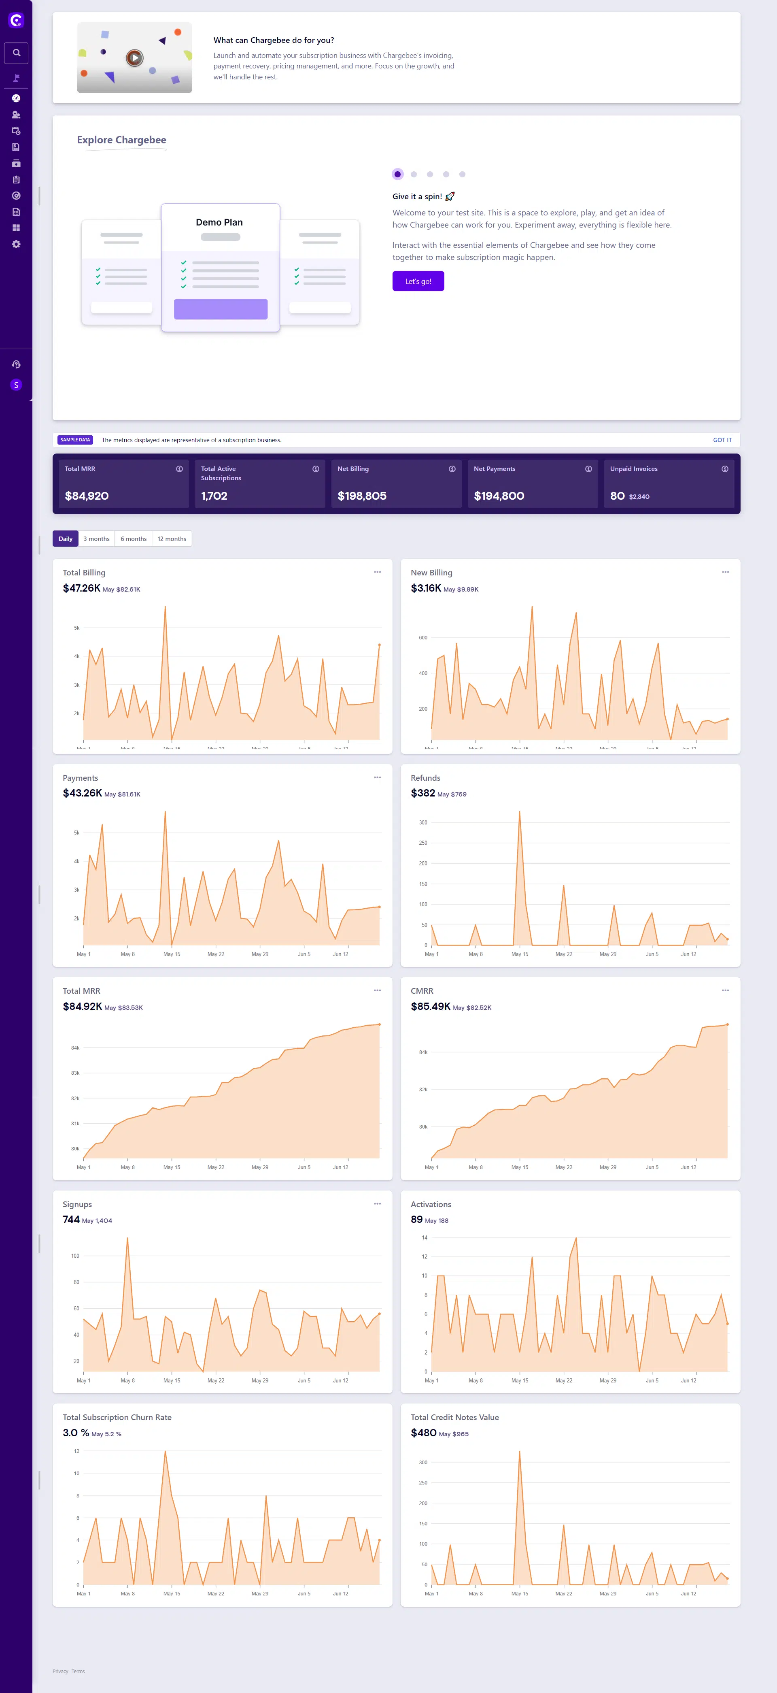
Task: Open the more options menu on Signups chart
Action: tap(377, 1203)
